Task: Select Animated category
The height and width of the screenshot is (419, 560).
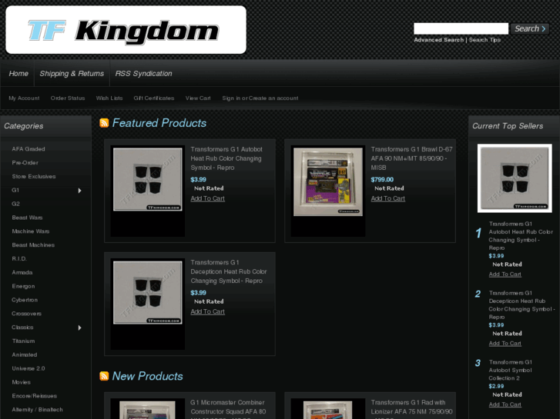Action: point(25,355)
